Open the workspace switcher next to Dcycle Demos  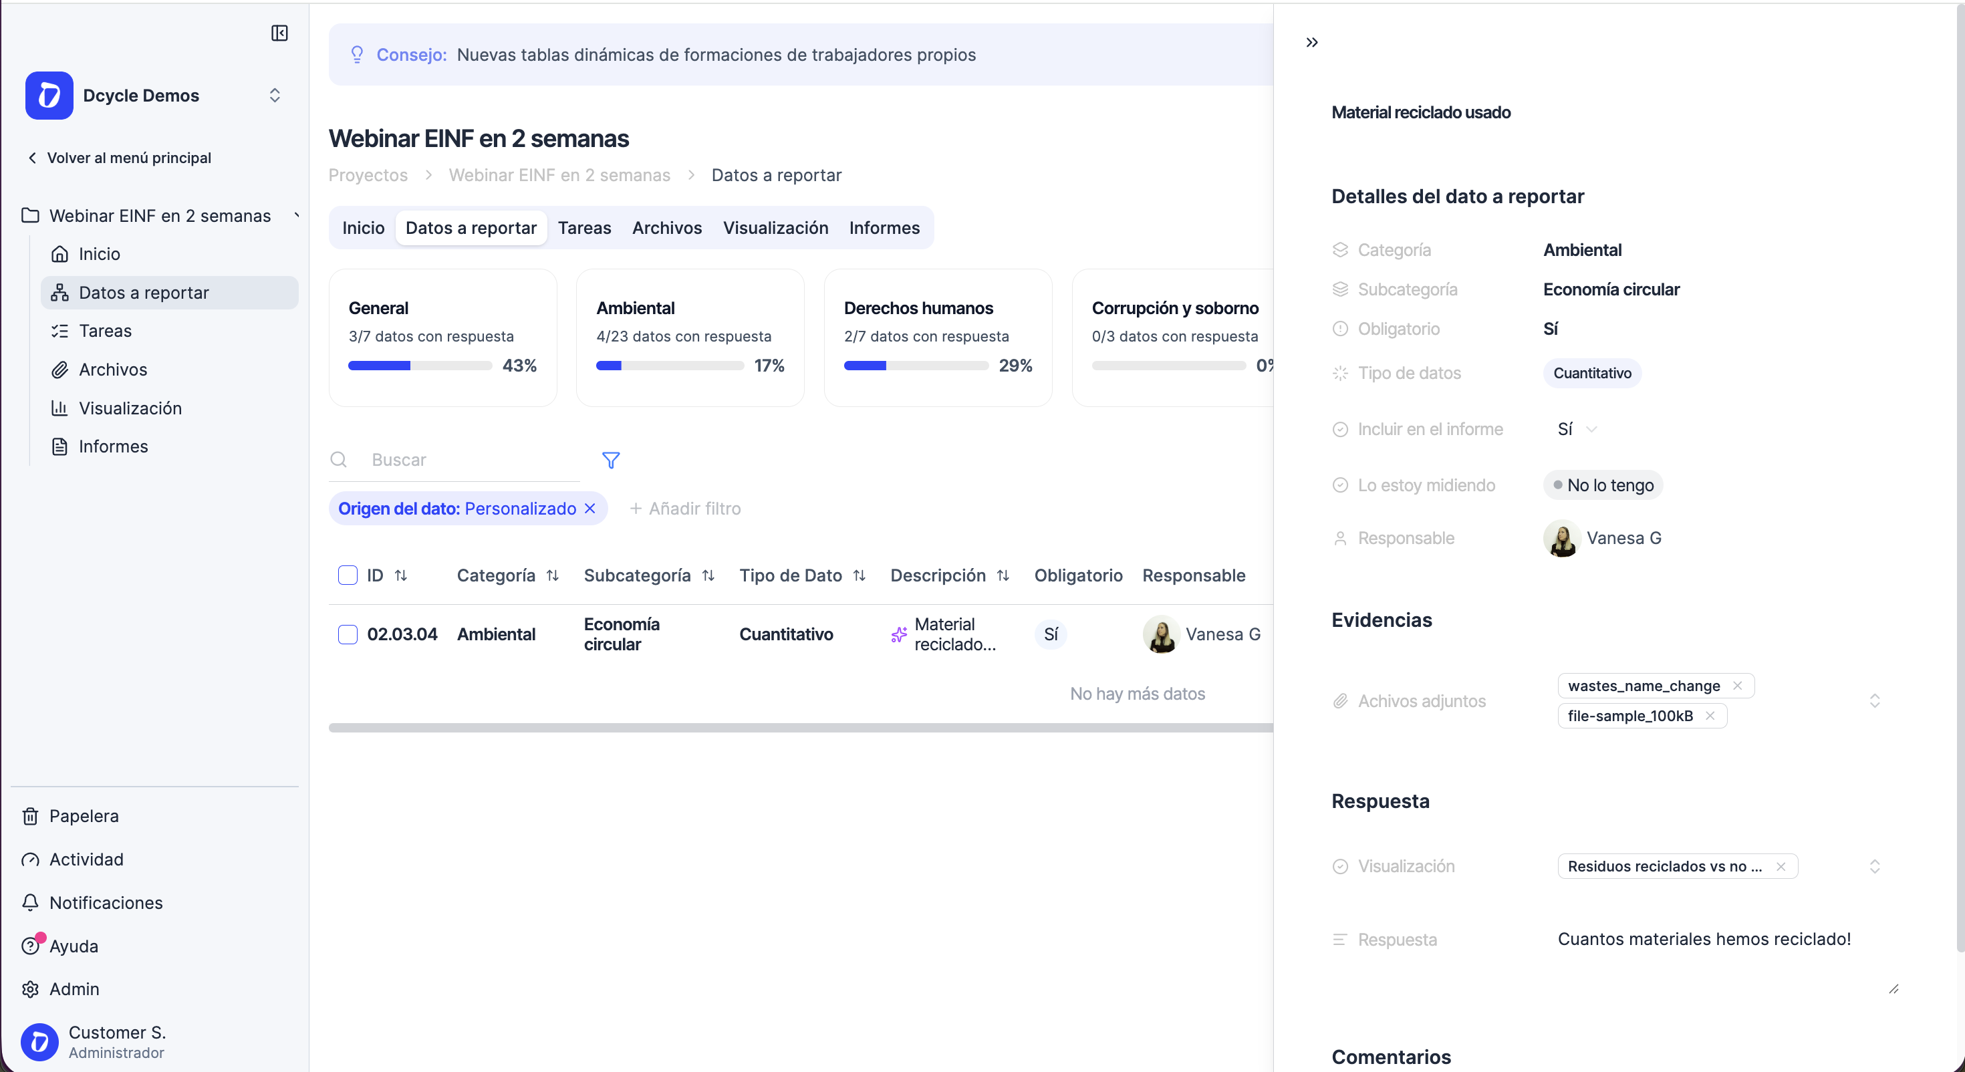[x=275, y=95]
